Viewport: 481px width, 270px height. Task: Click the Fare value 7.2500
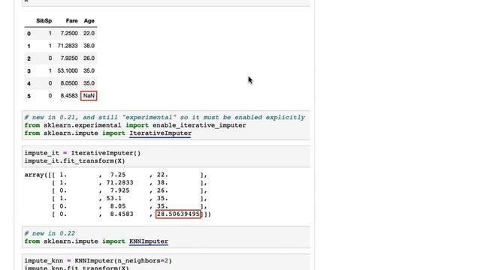[69, 33]
